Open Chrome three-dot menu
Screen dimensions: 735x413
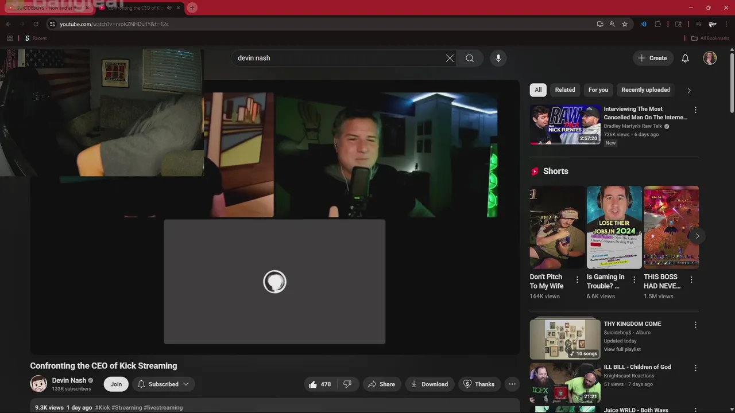(726, 24)
